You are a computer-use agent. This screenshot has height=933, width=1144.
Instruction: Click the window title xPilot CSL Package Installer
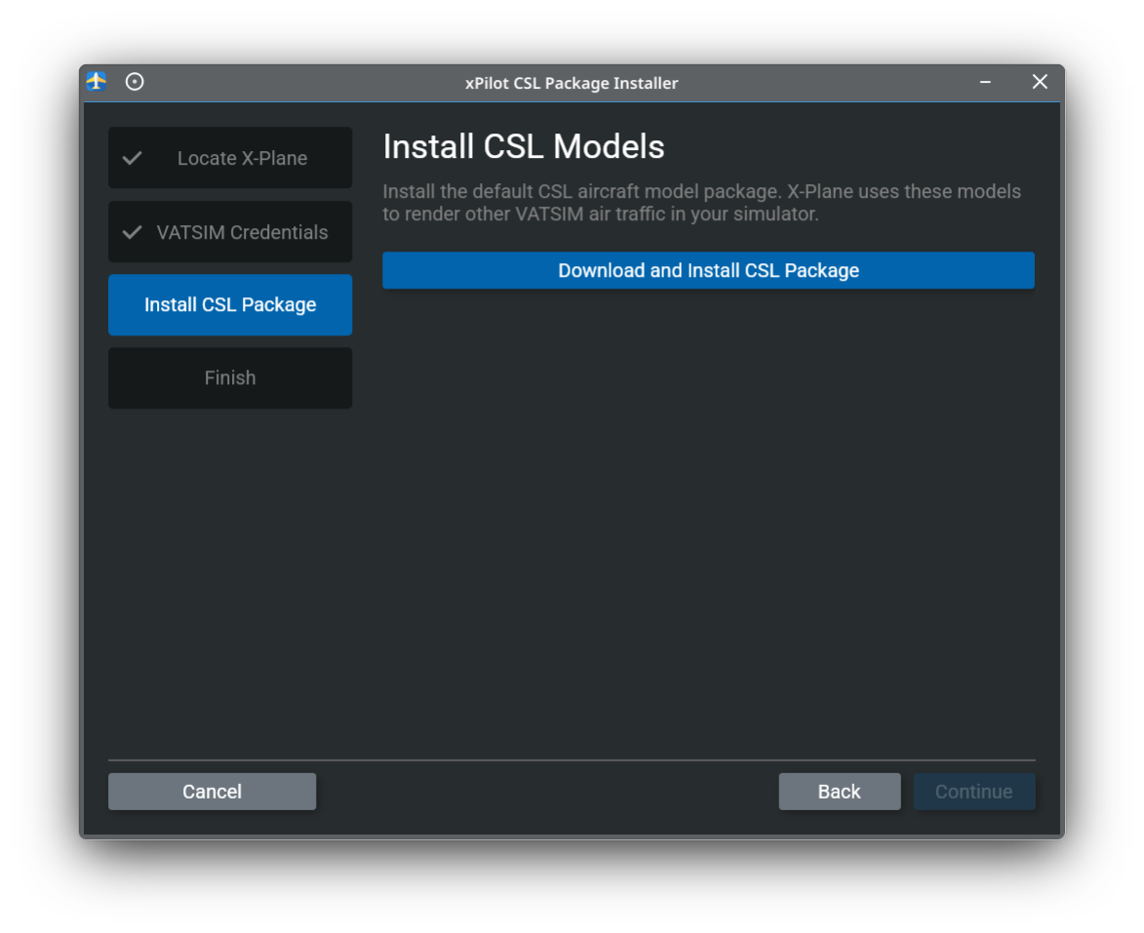(x=572, y=83)
